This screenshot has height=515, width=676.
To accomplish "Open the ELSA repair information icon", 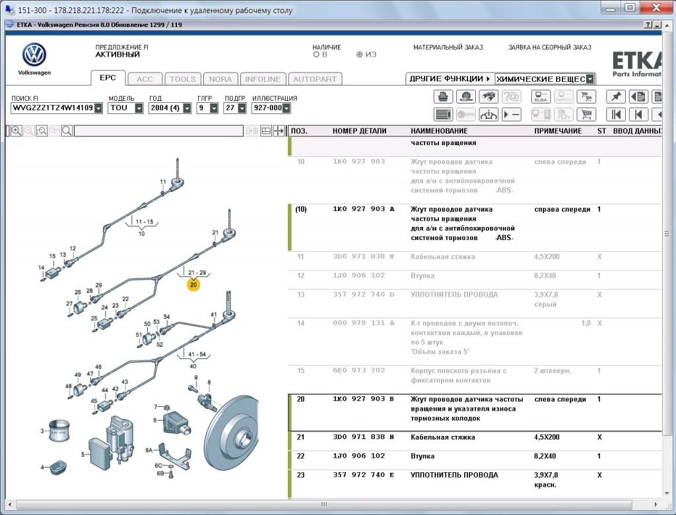I will pos(541,96).
